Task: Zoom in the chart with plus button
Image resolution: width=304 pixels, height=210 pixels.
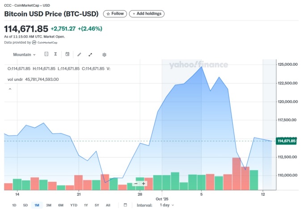Action: pos(144,184)
